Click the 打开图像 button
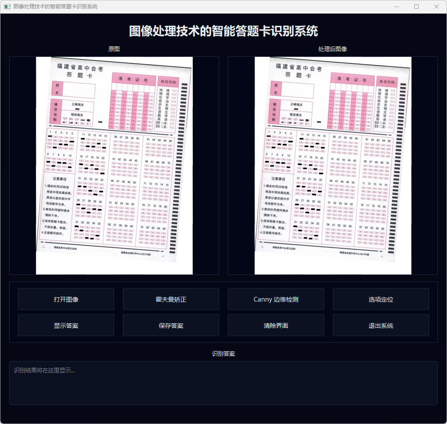Screen dimensions: 447x424 tap(66, 299)
